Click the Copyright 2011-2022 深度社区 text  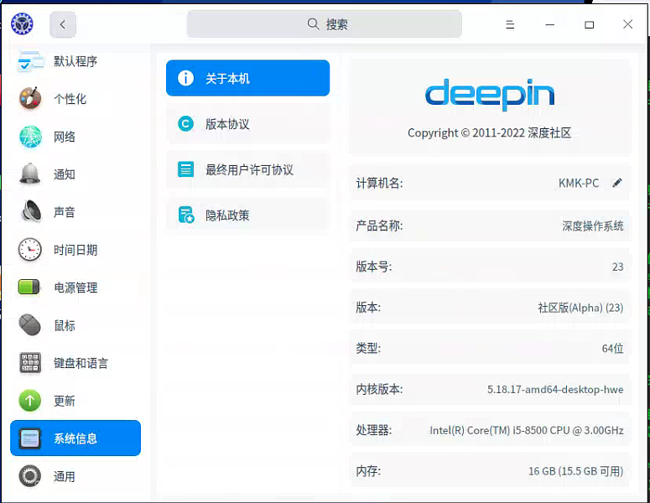point(490,132)
